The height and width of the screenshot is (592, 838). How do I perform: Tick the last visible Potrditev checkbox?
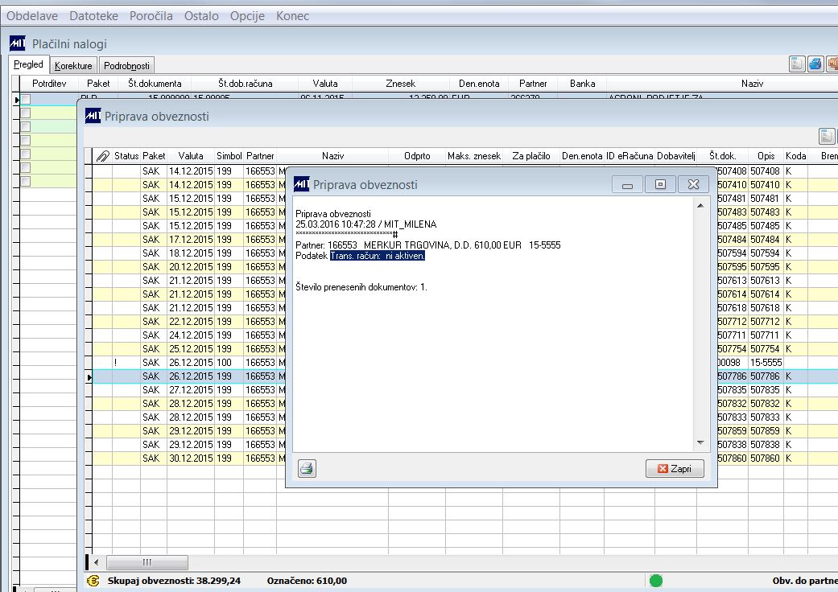click(26, 182)
